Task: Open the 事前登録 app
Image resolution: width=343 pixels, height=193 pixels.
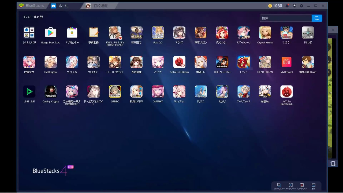Action: pos(94,32)
